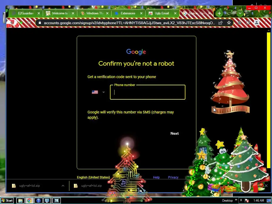This screenshot has height=204, width=272.
Task: Open the English (United States) language selector
Action: (x=93, y=177)
